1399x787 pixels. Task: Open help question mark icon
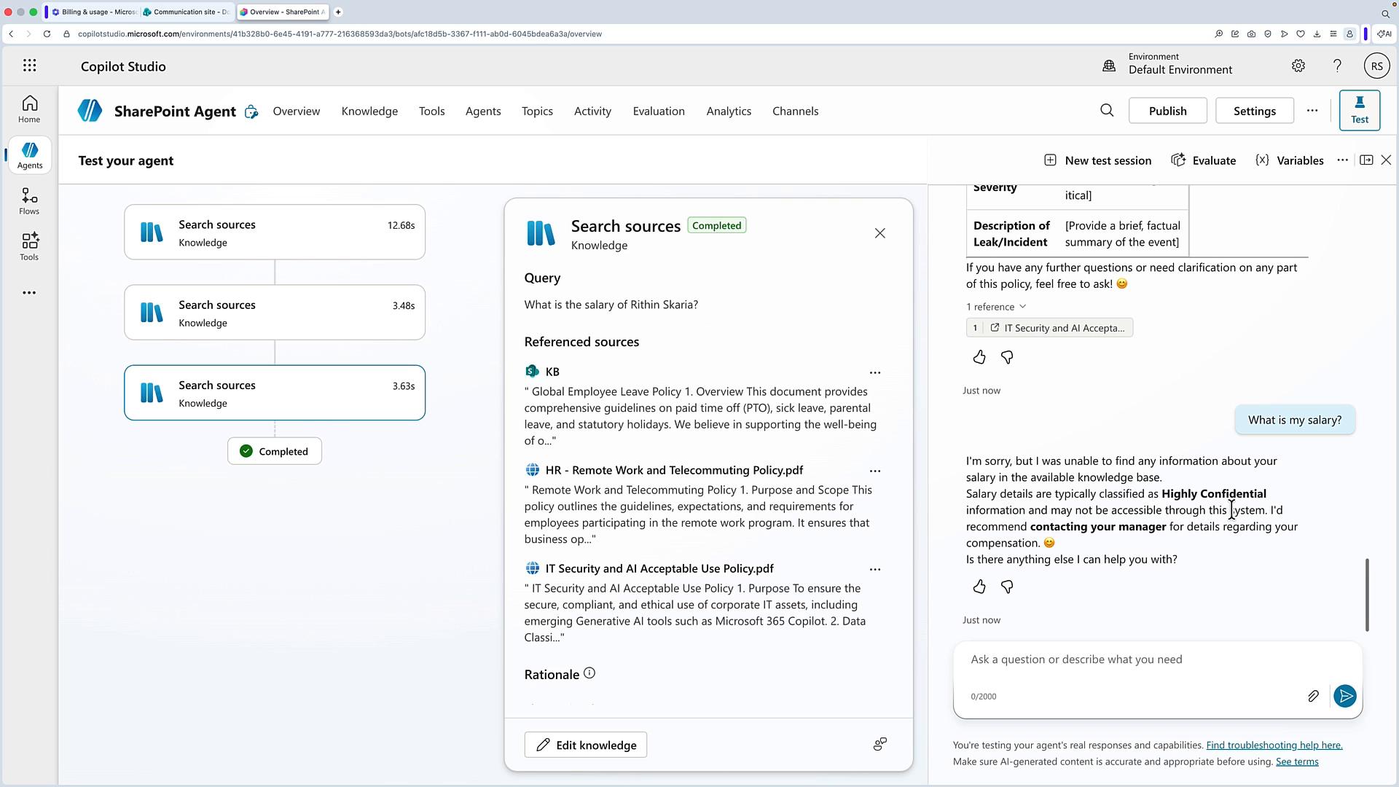[x=1337, y=66]
